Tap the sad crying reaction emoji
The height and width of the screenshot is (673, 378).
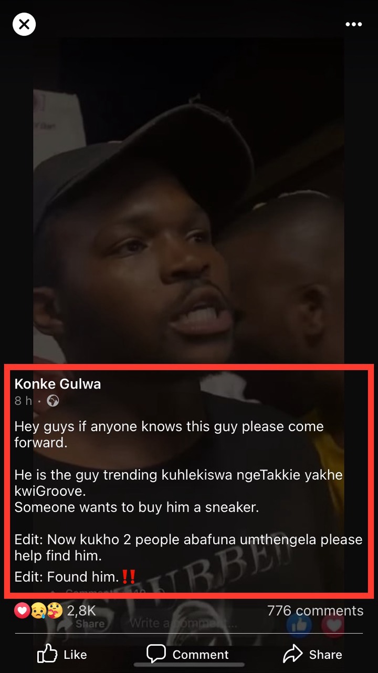[x=38, y=610]
